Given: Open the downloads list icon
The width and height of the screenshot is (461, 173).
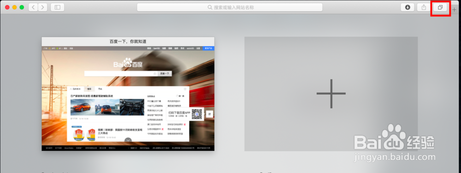Looking at the screenshot, I should [408, 7].
